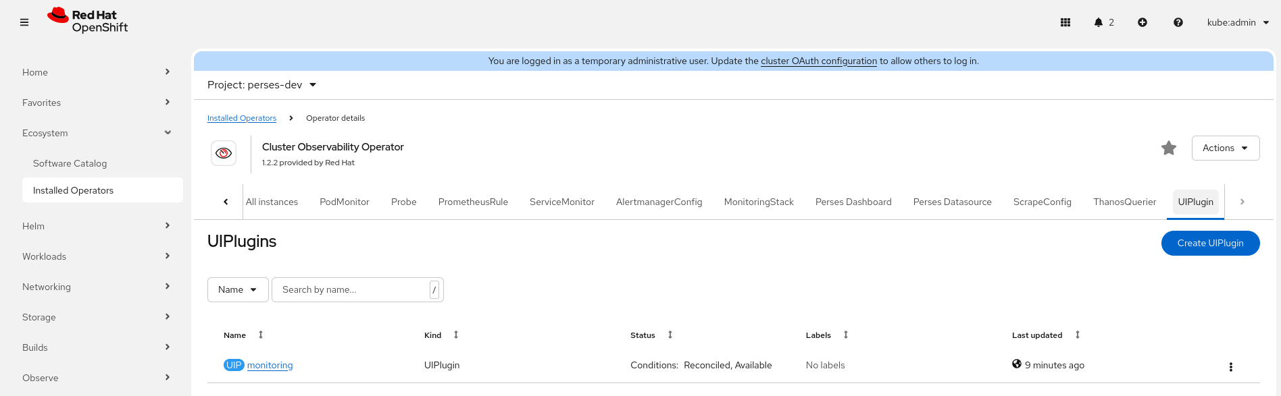The width and height of the screenshot is (1281, 396).
Task: Open the Actions dropdown
Action: (x=1225, y=148)
